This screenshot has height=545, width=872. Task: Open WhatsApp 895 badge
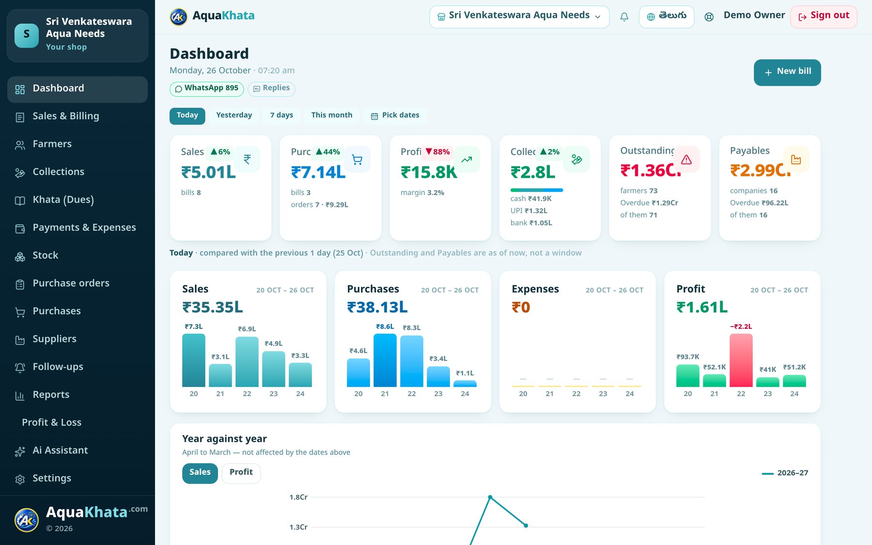pos(207,89)
